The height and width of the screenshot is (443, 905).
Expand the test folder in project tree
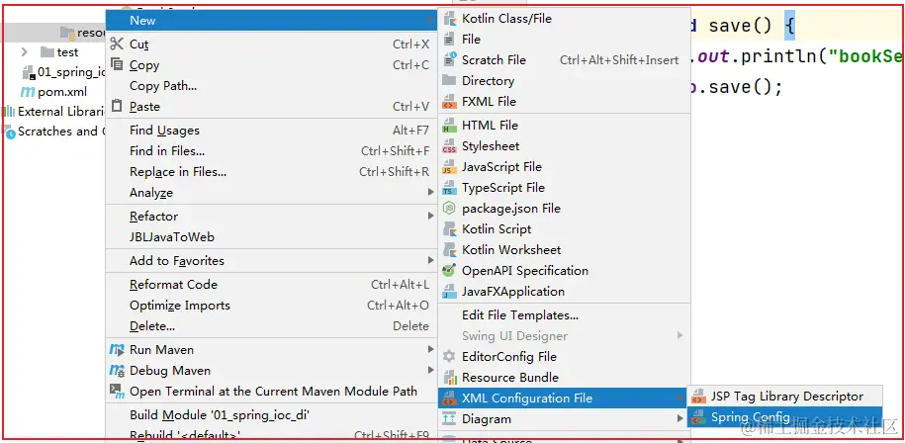25,52
